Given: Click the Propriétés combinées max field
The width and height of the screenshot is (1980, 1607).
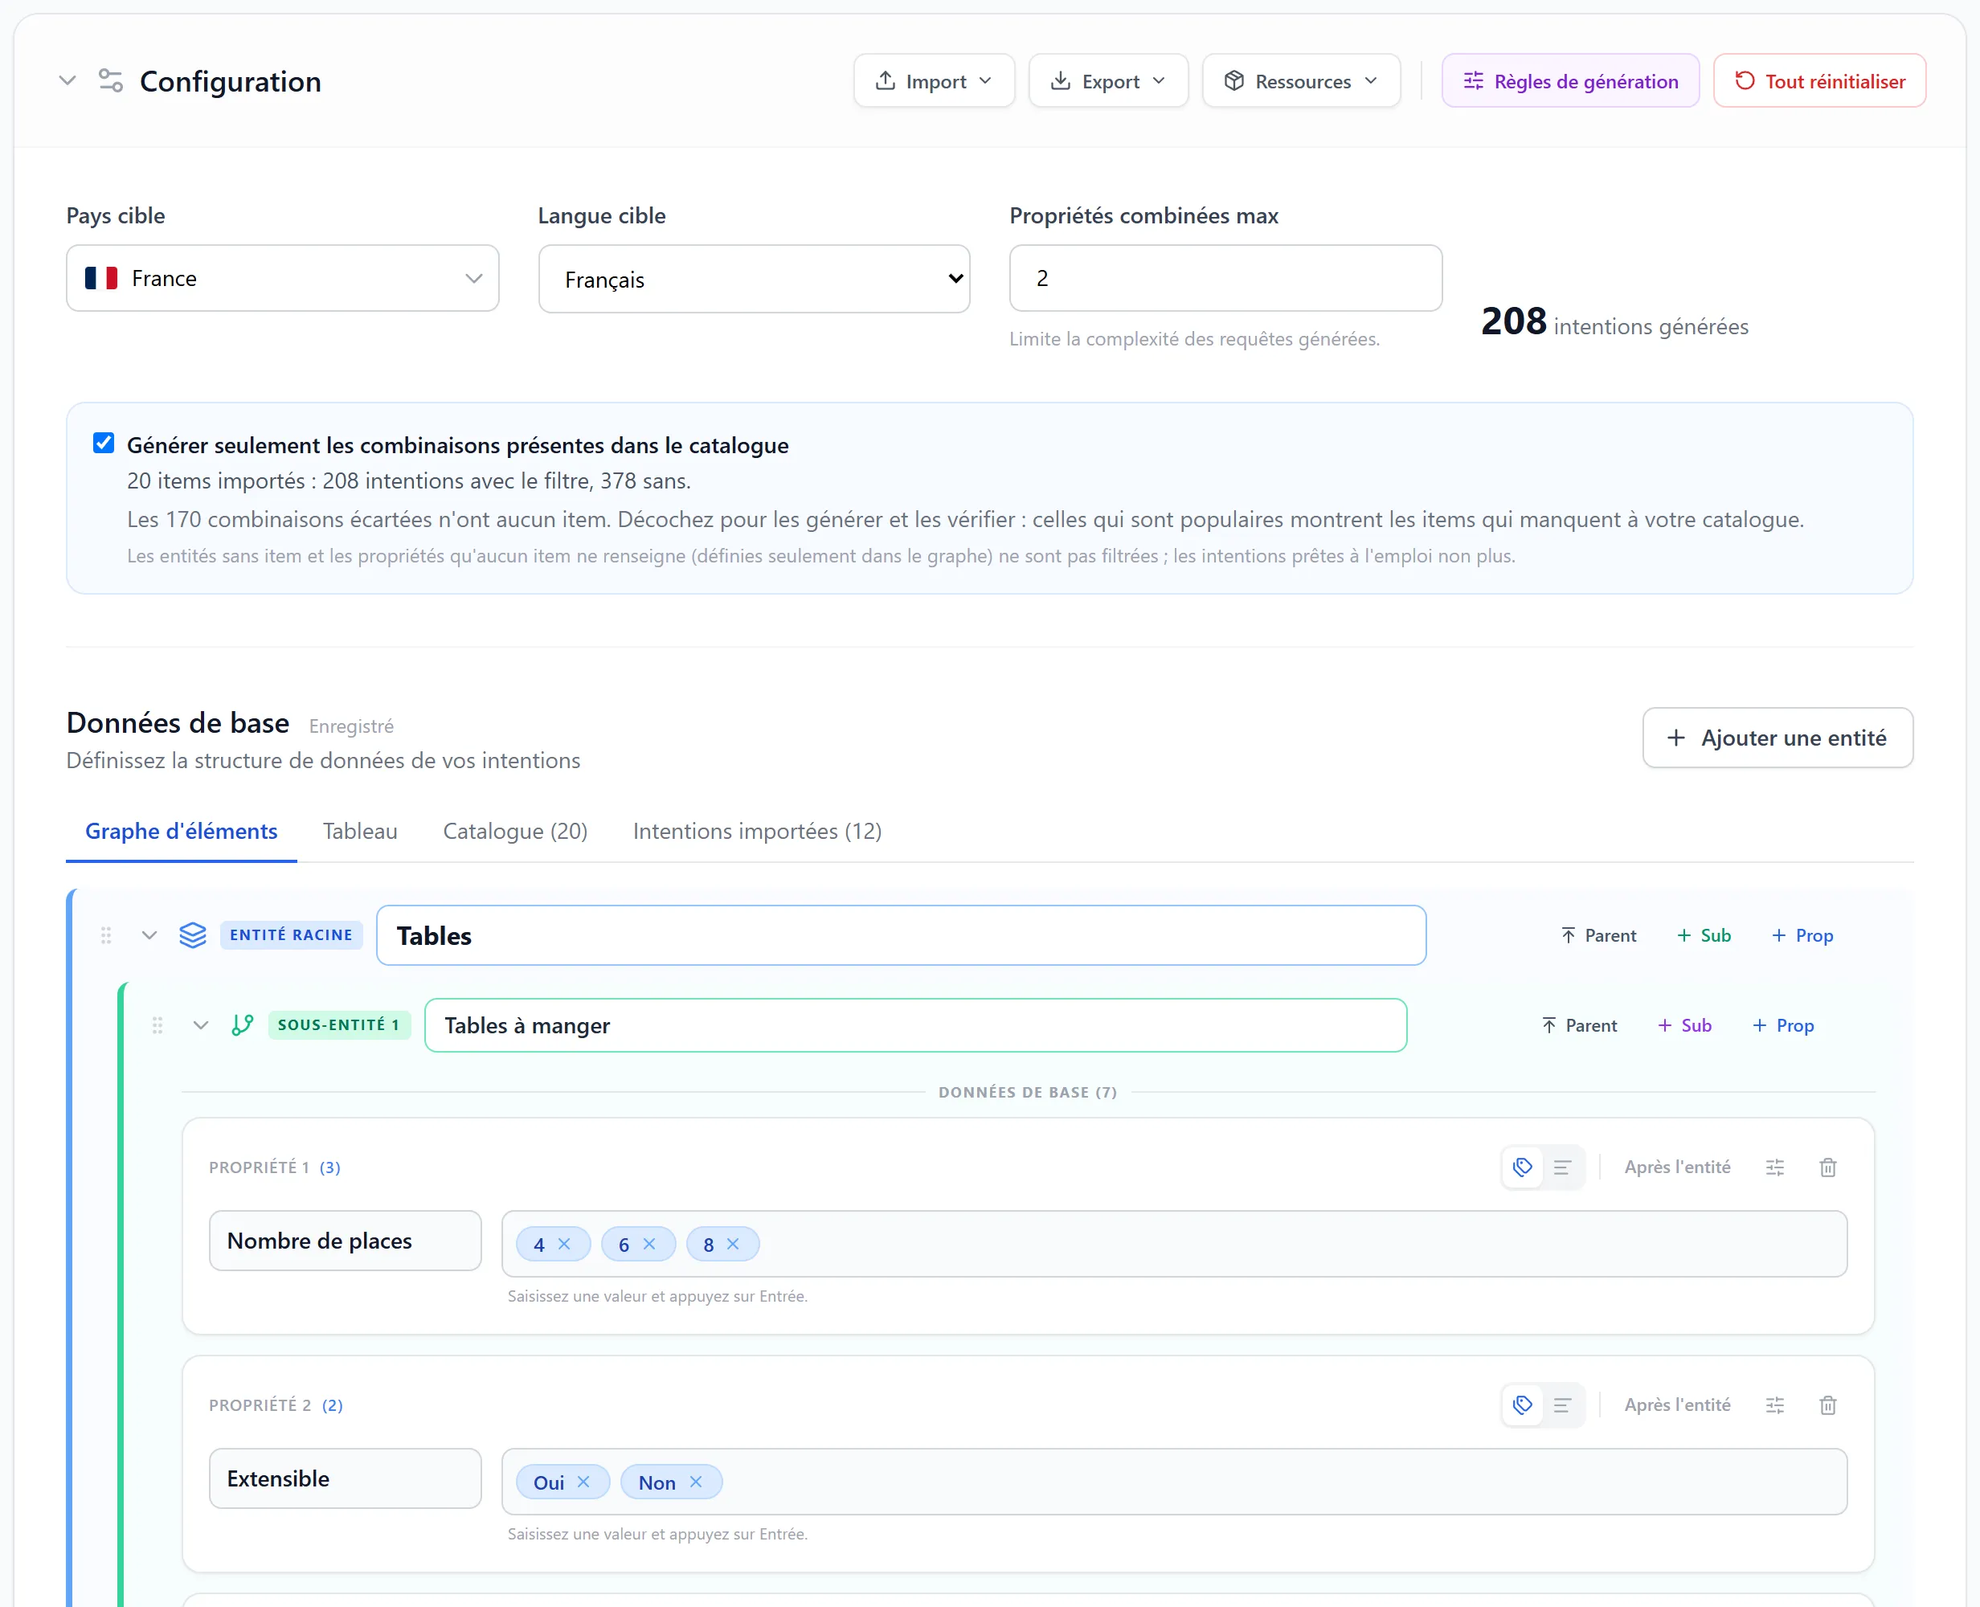Looking at the screenshot, I should click(x=1225, y=278).
